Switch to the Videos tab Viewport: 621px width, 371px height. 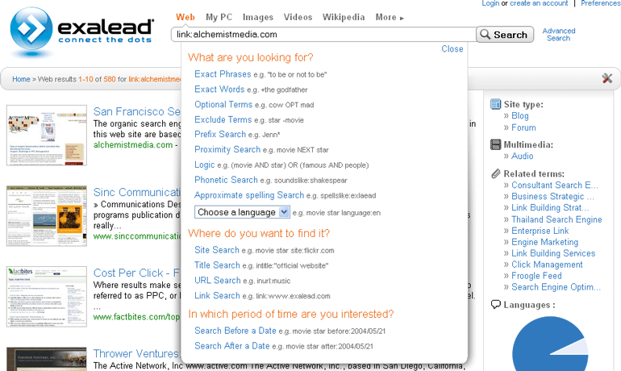tap(298, 18)
